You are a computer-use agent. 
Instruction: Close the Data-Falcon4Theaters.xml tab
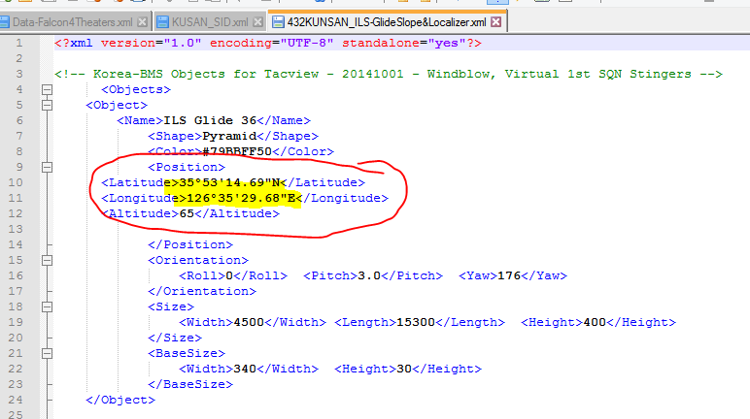point(142,22)
